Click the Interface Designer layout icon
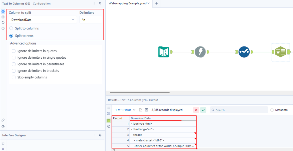 click(3, 143)
